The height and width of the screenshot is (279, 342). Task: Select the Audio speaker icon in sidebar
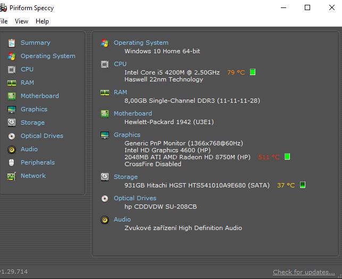coord(12,150)
